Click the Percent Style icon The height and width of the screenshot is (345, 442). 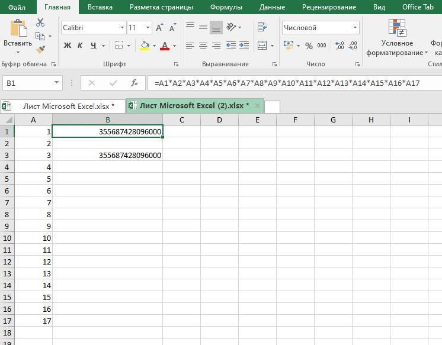309,46
